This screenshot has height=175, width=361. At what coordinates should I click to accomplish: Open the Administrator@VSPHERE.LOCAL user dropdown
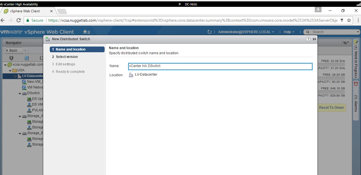point(246,32)
